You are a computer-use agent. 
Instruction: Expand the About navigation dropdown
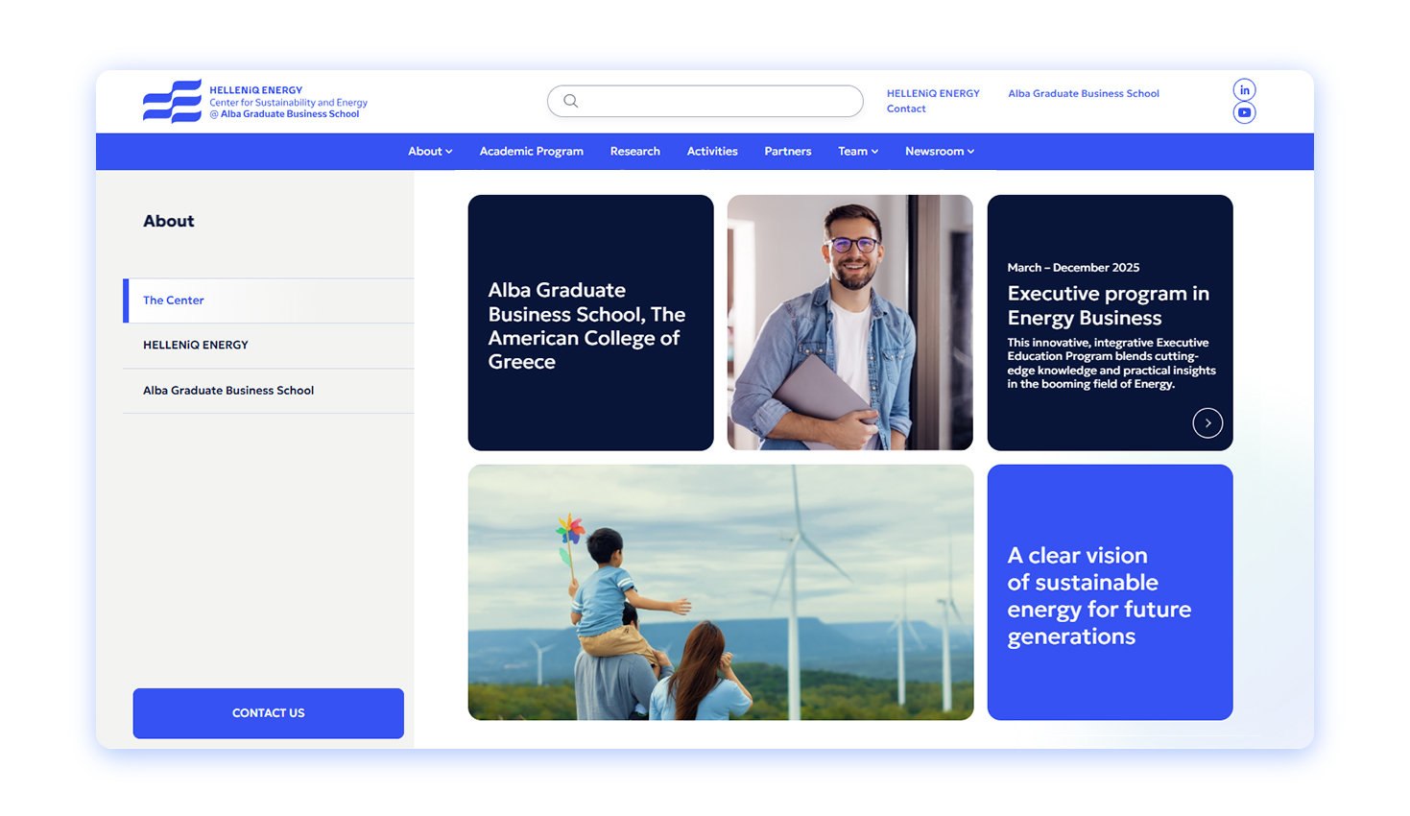[x=429, y=151]
